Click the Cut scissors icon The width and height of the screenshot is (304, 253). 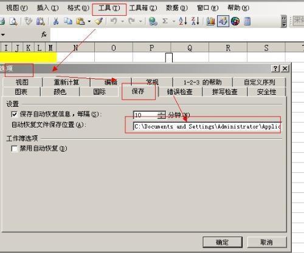click(x=56, y=21)
